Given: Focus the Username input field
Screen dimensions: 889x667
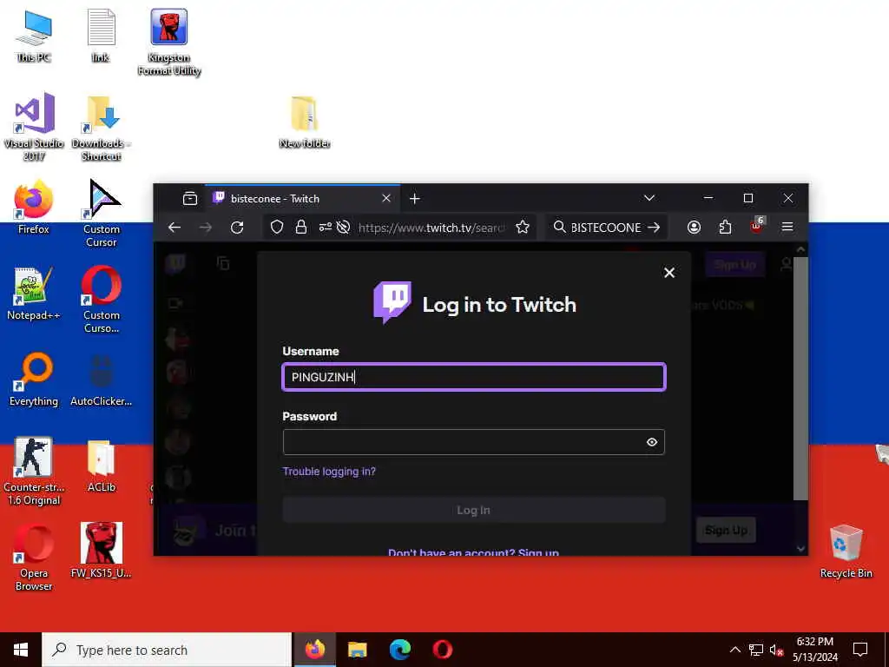Looking at the screenshot, I should (x=473, y=377).
